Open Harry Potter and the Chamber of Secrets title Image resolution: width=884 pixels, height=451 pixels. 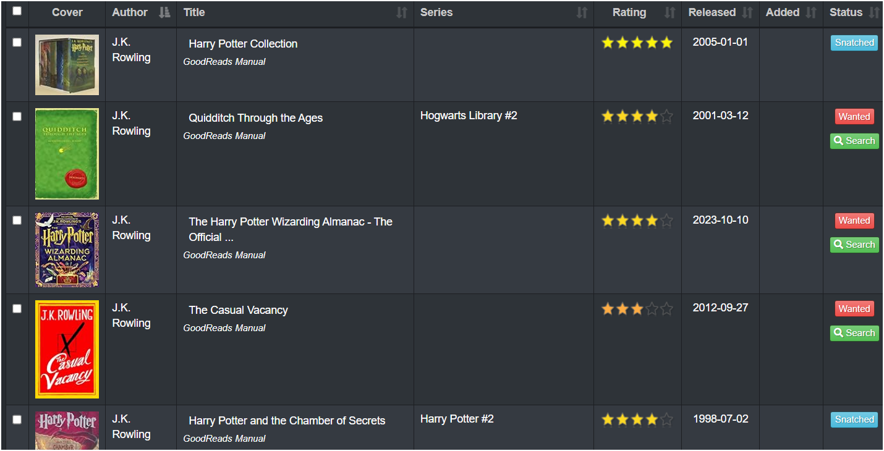coord(287,421)
